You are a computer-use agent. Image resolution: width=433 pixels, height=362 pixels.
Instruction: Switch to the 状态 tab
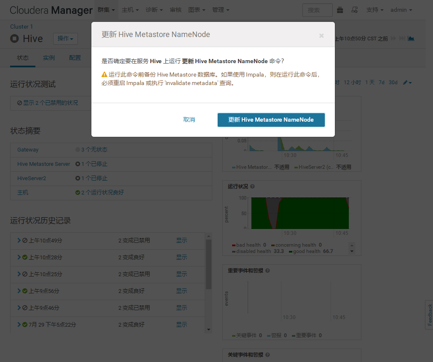pyautogui.click(x=23, y=58)
